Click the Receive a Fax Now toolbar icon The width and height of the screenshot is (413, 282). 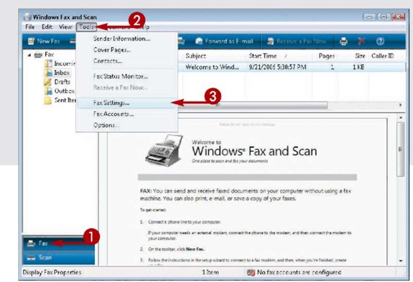coord(270,41)
